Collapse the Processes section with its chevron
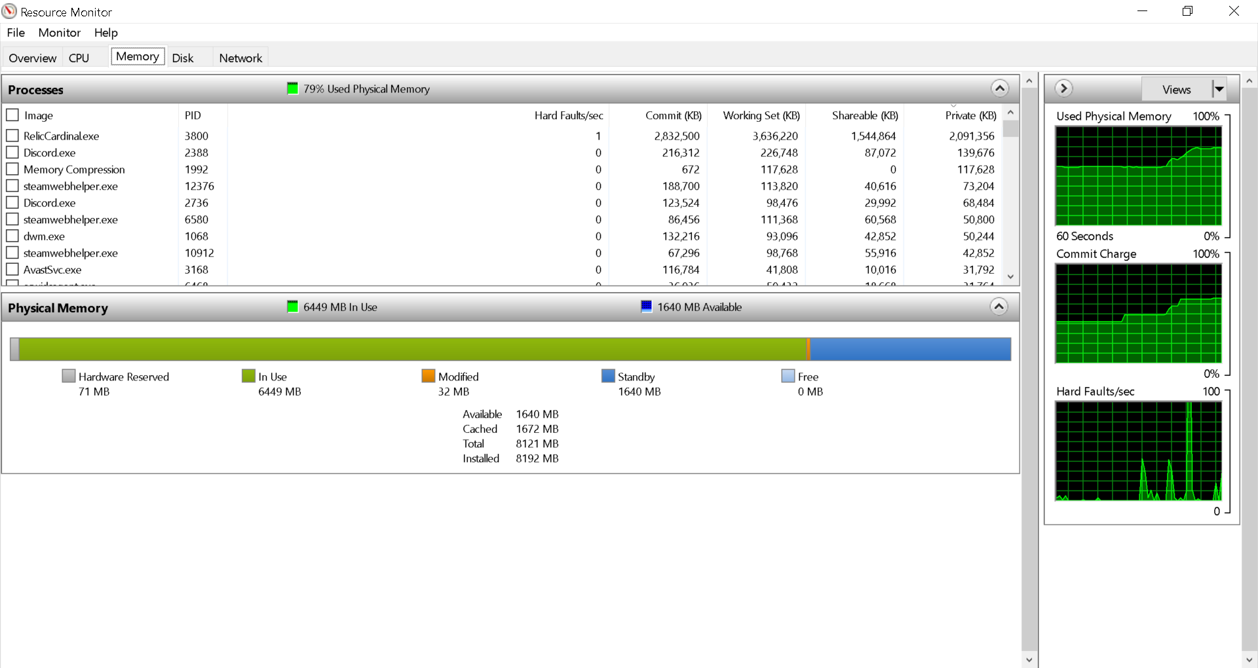Screen dimensions: 1258x668 [999, 88]
